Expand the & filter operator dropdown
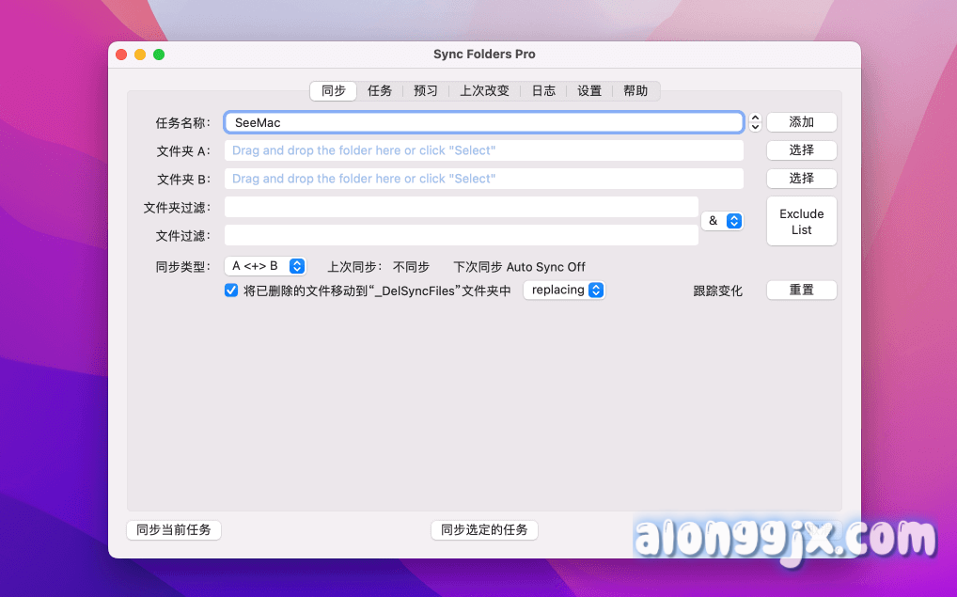Image resolution: width=957 pixels, height=597 pixels. [723, 221]
